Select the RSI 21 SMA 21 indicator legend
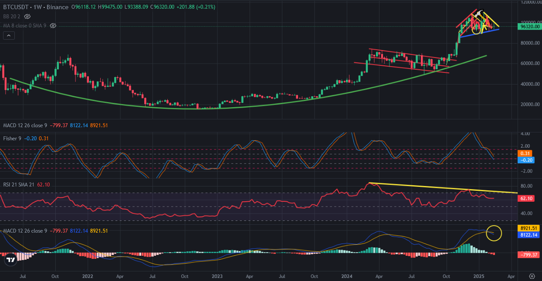 tap(20, 185)
